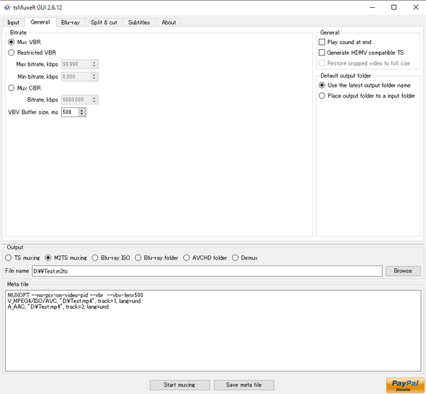
Task: Click the File name path field
Action: pyautogui.click(x=207, y=271)
